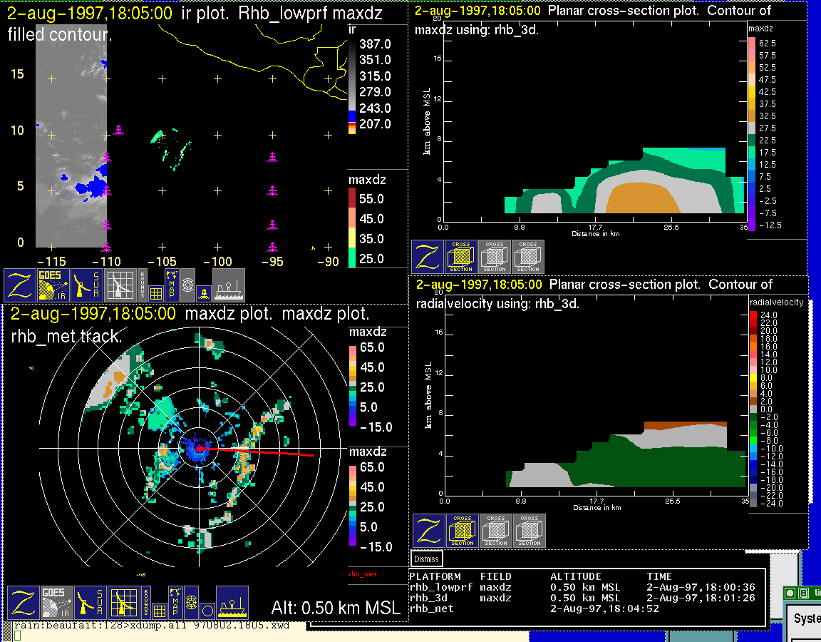Click the maxdz color bar beside the top cross-section
Screen dimensions: 821x642
[751, 133]
